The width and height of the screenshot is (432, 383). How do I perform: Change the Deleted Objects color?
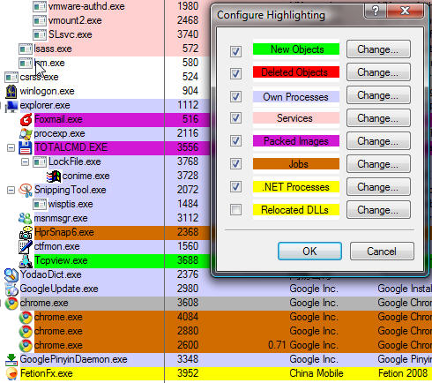tap(378, 72)
